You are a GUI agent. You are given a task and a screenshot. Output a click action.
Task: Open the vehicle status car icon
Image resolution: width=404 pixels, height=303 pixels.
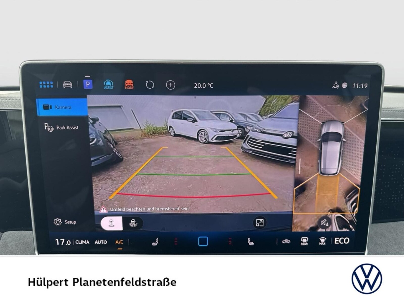67,85
